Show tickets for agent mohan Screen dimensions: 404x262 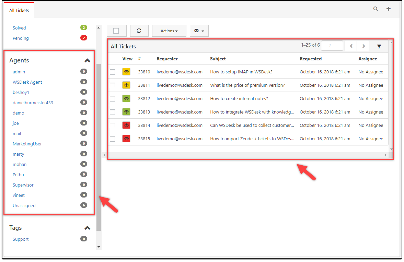[x=20, y=165]
